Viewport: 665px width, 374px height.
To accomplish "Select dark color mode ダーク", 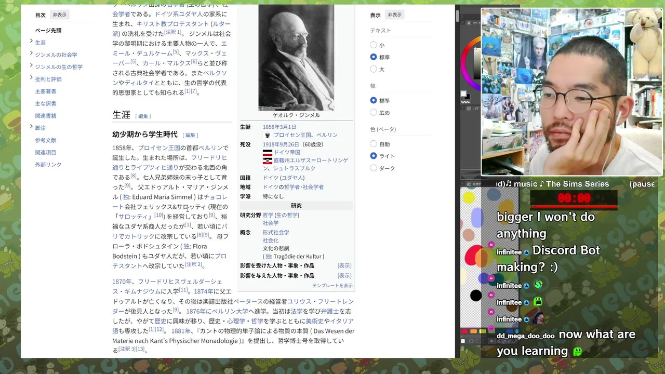I will [x=374, y=168].
